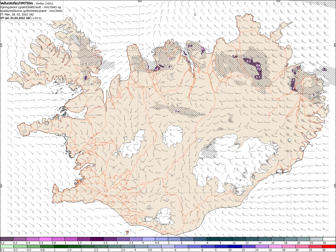Pick the light lavender snow-legend swatch between 4 and 4.5
The width and height of the screenshot is (336, 252).
148,239
